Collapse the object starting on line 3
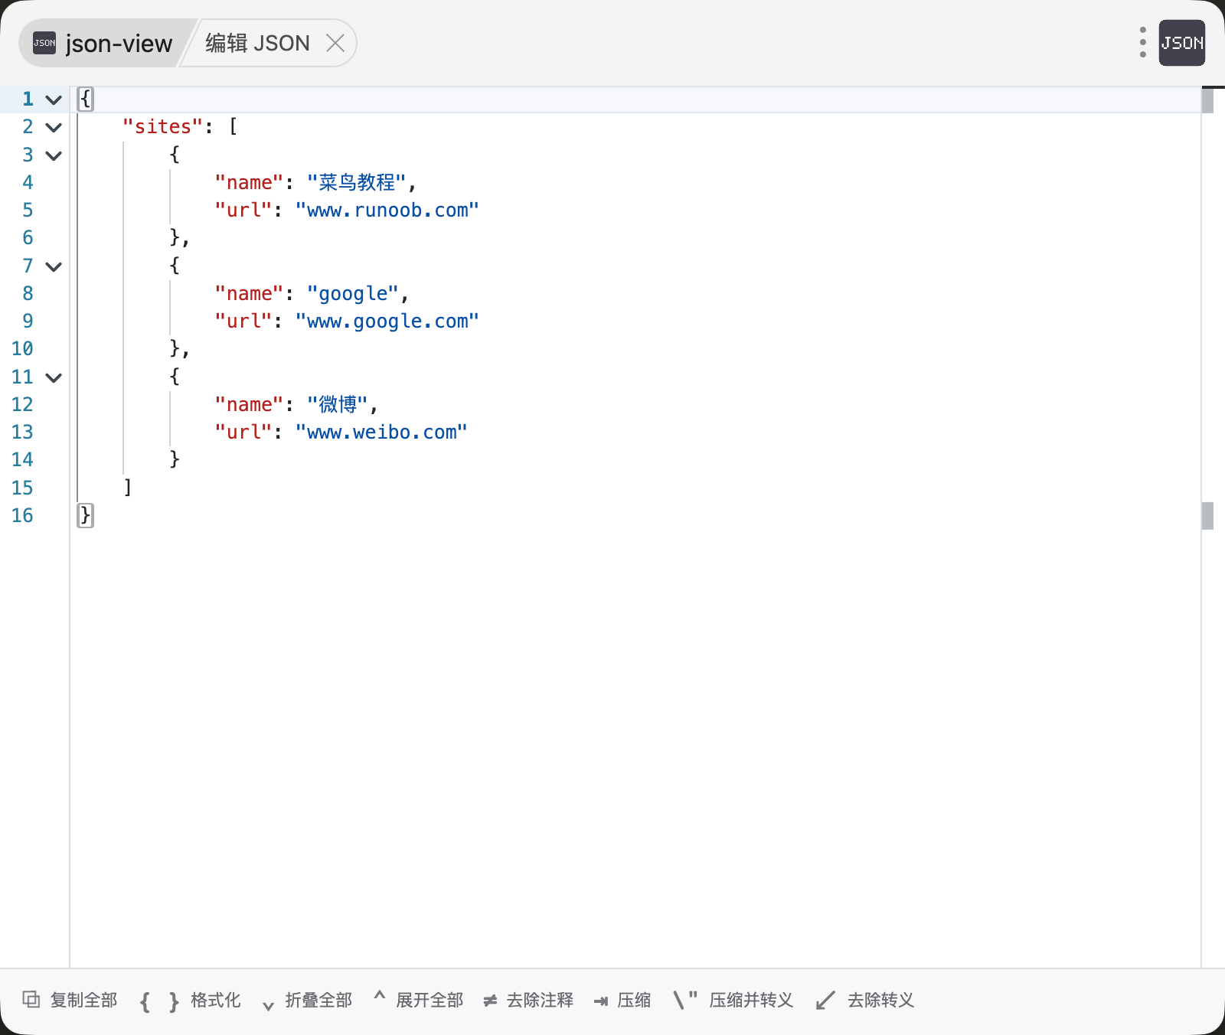1225x1035 pixels. [x=54, y=155]
